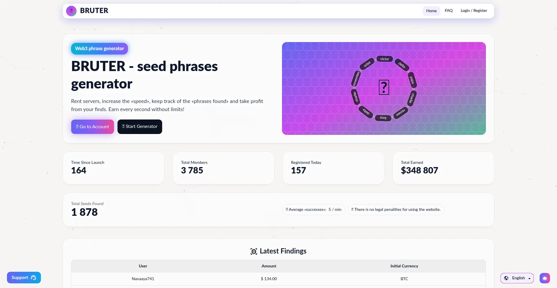Select the "victor" word chip
This screenshot has height=288, width=557.
(385, 59)
